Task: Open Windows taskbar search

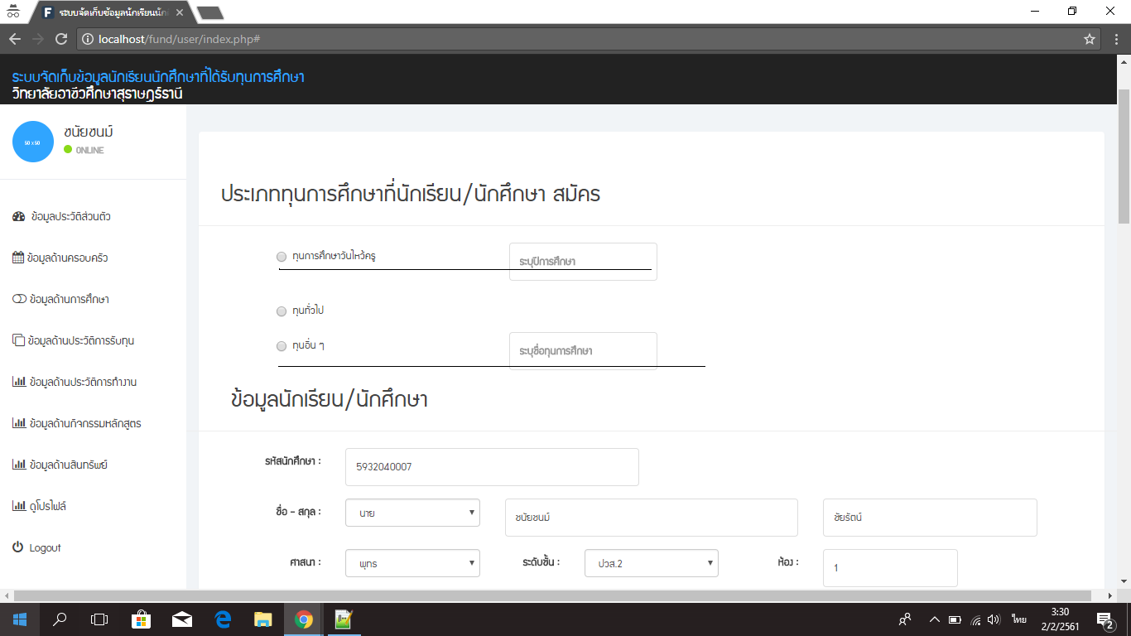Action: coord(60,619)
